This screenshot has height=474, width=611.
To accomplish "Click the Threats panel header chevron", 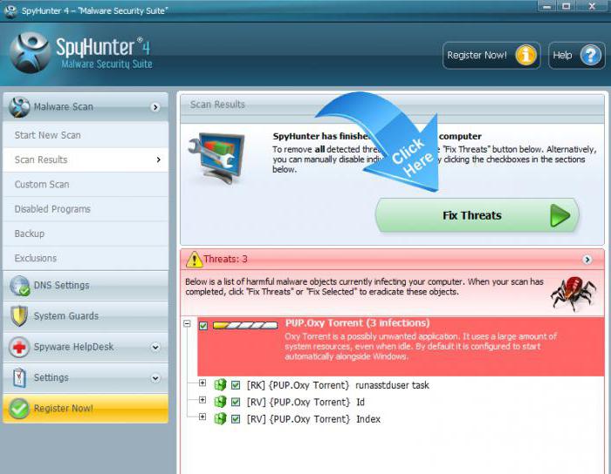I will point(587,260).
